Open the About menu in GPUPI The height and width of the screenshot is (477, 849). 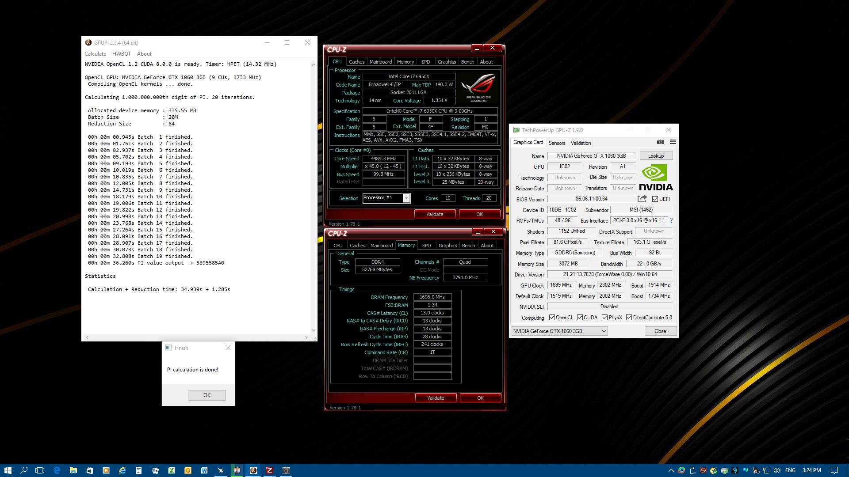(x=144, y=54)
